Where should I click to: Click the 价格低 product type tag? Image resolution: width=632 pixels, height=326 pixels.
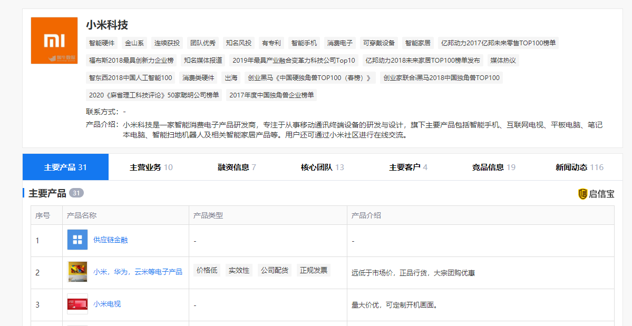coord(207,271)
